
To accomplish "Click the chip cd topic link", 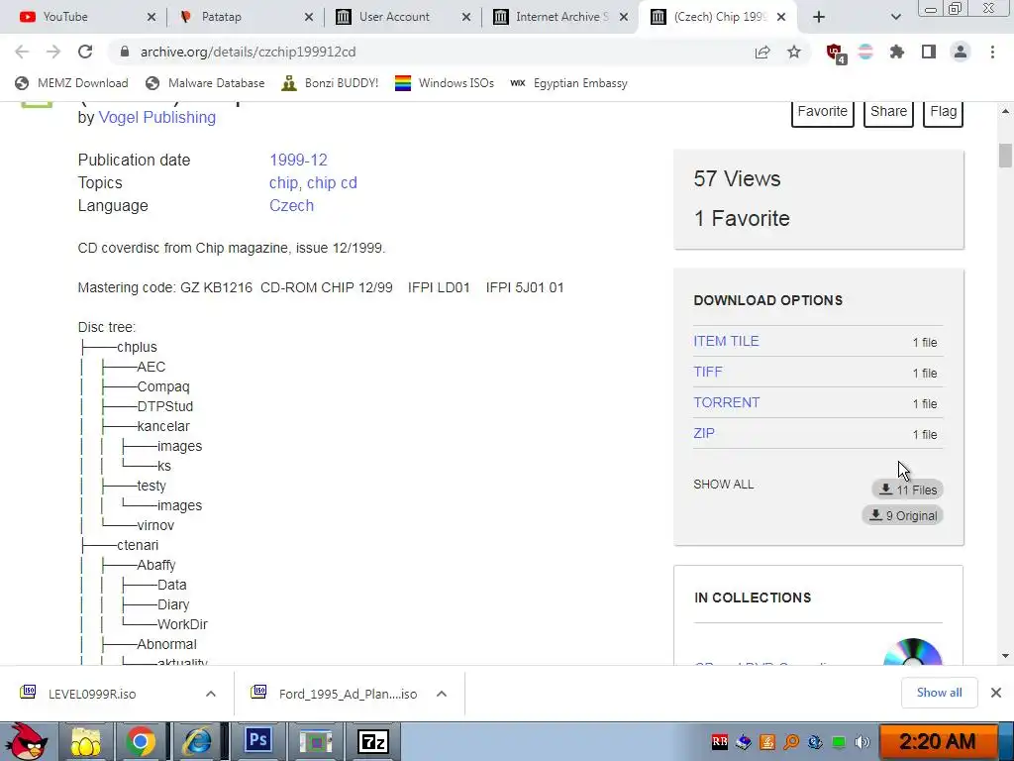I will click(332, 183).
